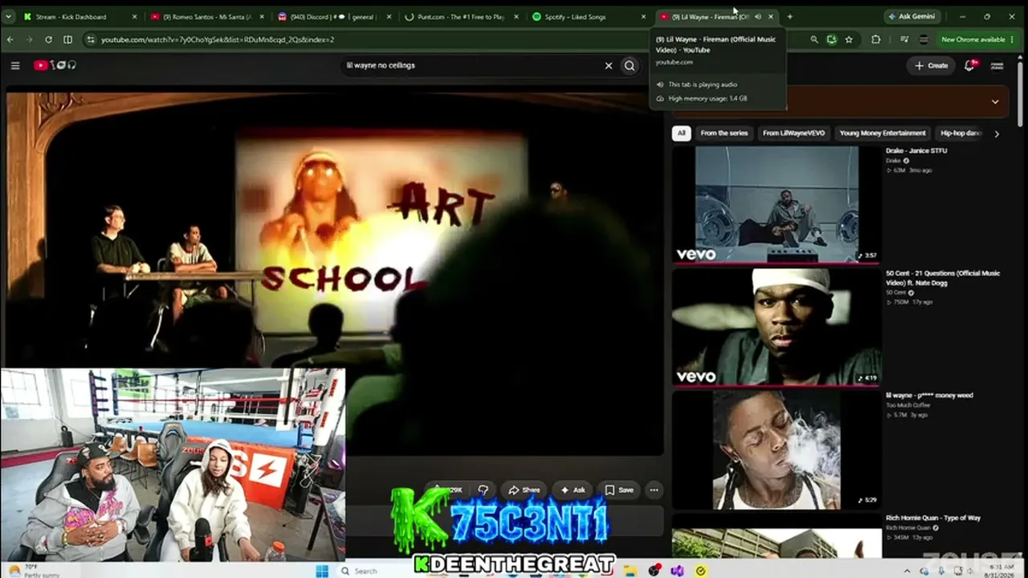The image size is (1028, 578).
Task: Open the Lil Wayne smoking video thumbnail
Action: click(776, 450)
